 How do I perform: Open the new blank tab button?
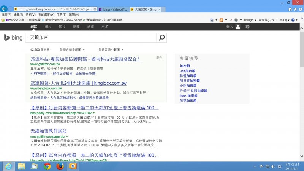coord(163,9)
